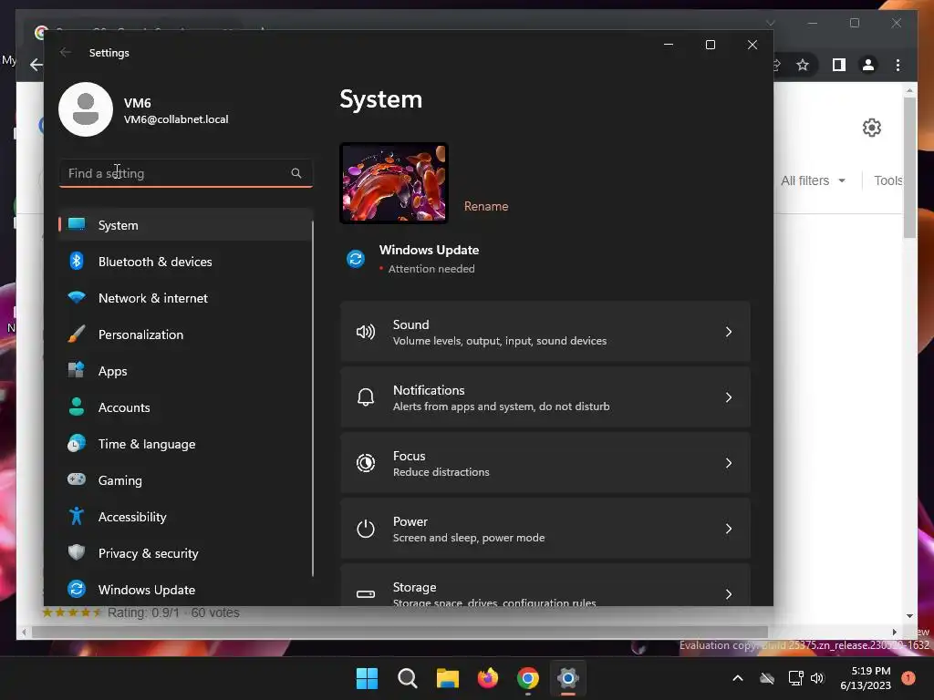Bookmark page with Chrome star icon
934x700 pixels.
[x=803, y=65]
